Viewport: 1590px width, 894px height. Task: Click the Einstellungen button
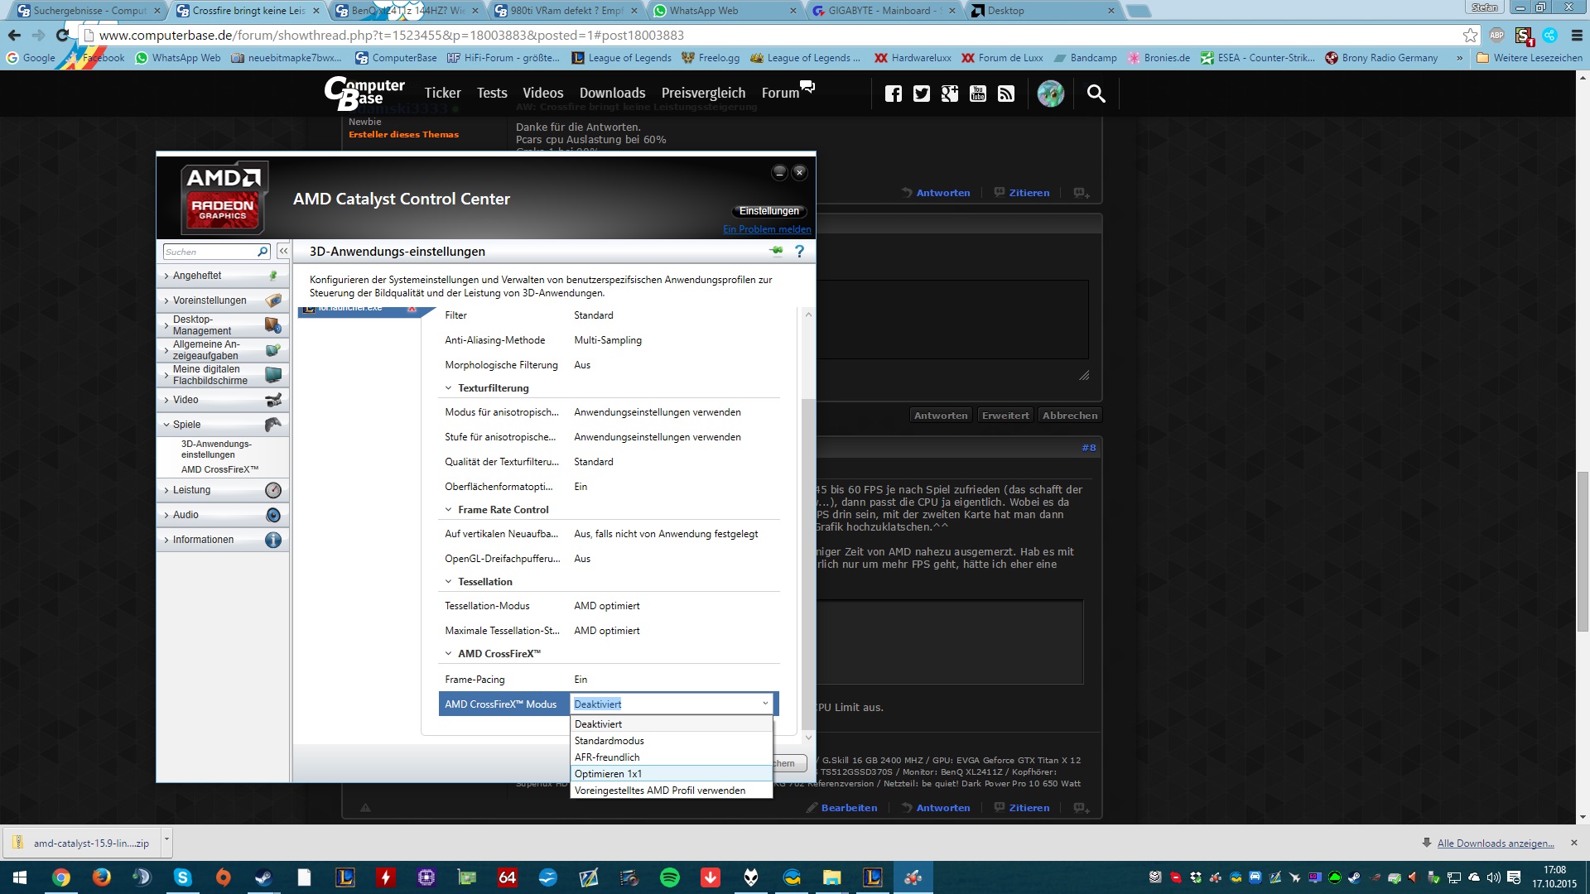pos(768,211)
